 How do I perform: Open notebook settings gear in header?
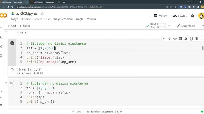[x=193, y=16]
